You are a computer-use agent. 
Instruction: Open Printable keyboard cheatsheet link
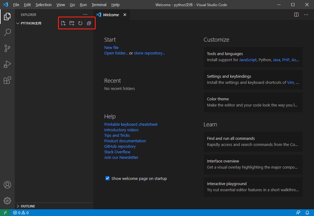coord(131,124)
